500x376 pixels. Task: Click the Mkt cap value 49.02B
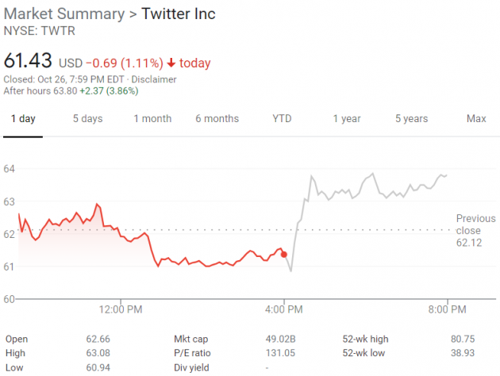tap(281, 339)
